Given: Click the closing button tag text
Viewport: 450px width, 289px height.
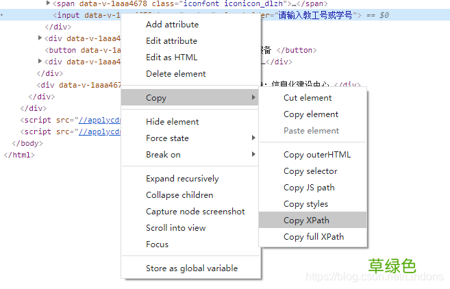Looking at the screenshot, I should [297, 50].
